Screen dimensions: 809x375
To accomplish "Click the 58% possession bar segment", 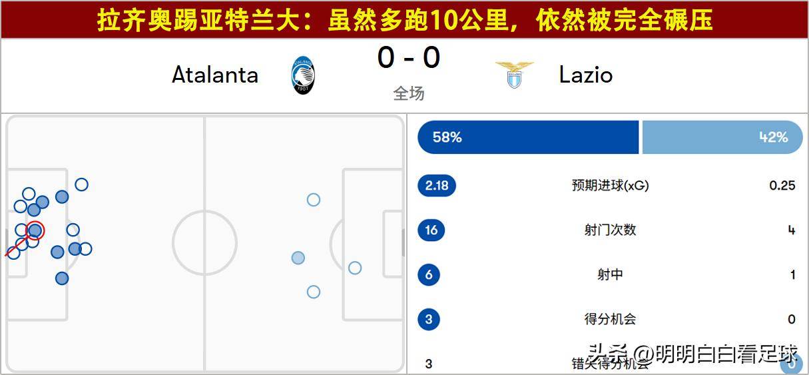I will tap(527, 137).
